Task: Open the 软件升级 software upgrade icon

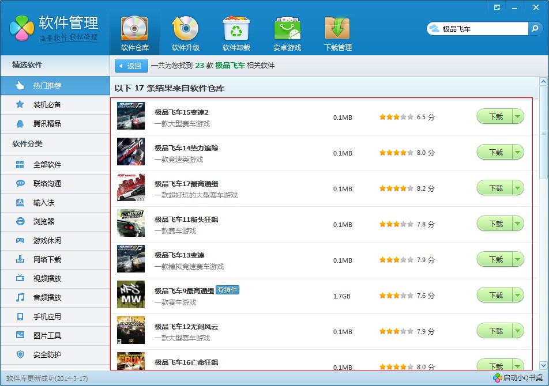Action: coord(185,29)
